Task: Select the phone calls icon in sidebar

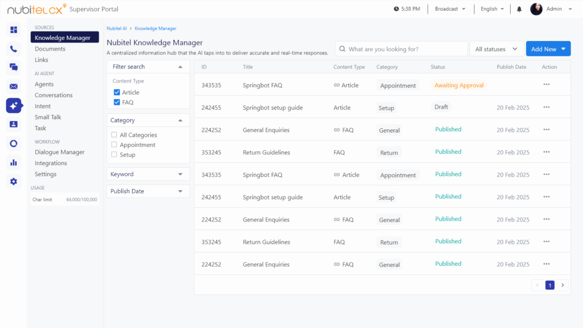Action: point(13,49)
